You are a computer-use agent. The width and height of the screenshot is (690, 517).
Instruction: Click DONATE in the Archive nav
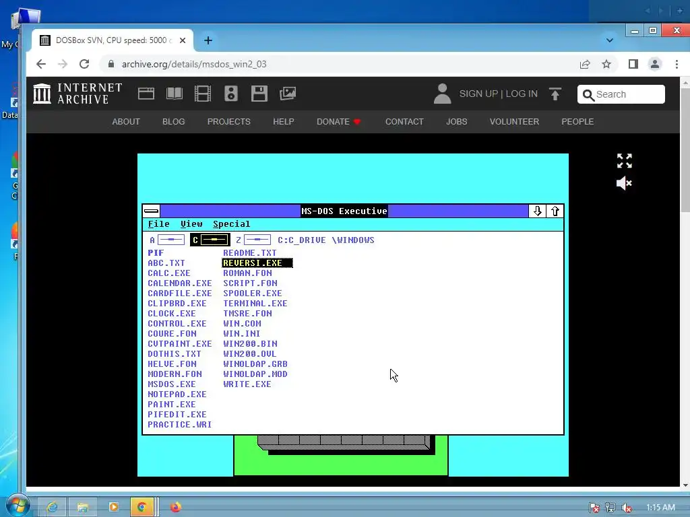pos(338,122)
